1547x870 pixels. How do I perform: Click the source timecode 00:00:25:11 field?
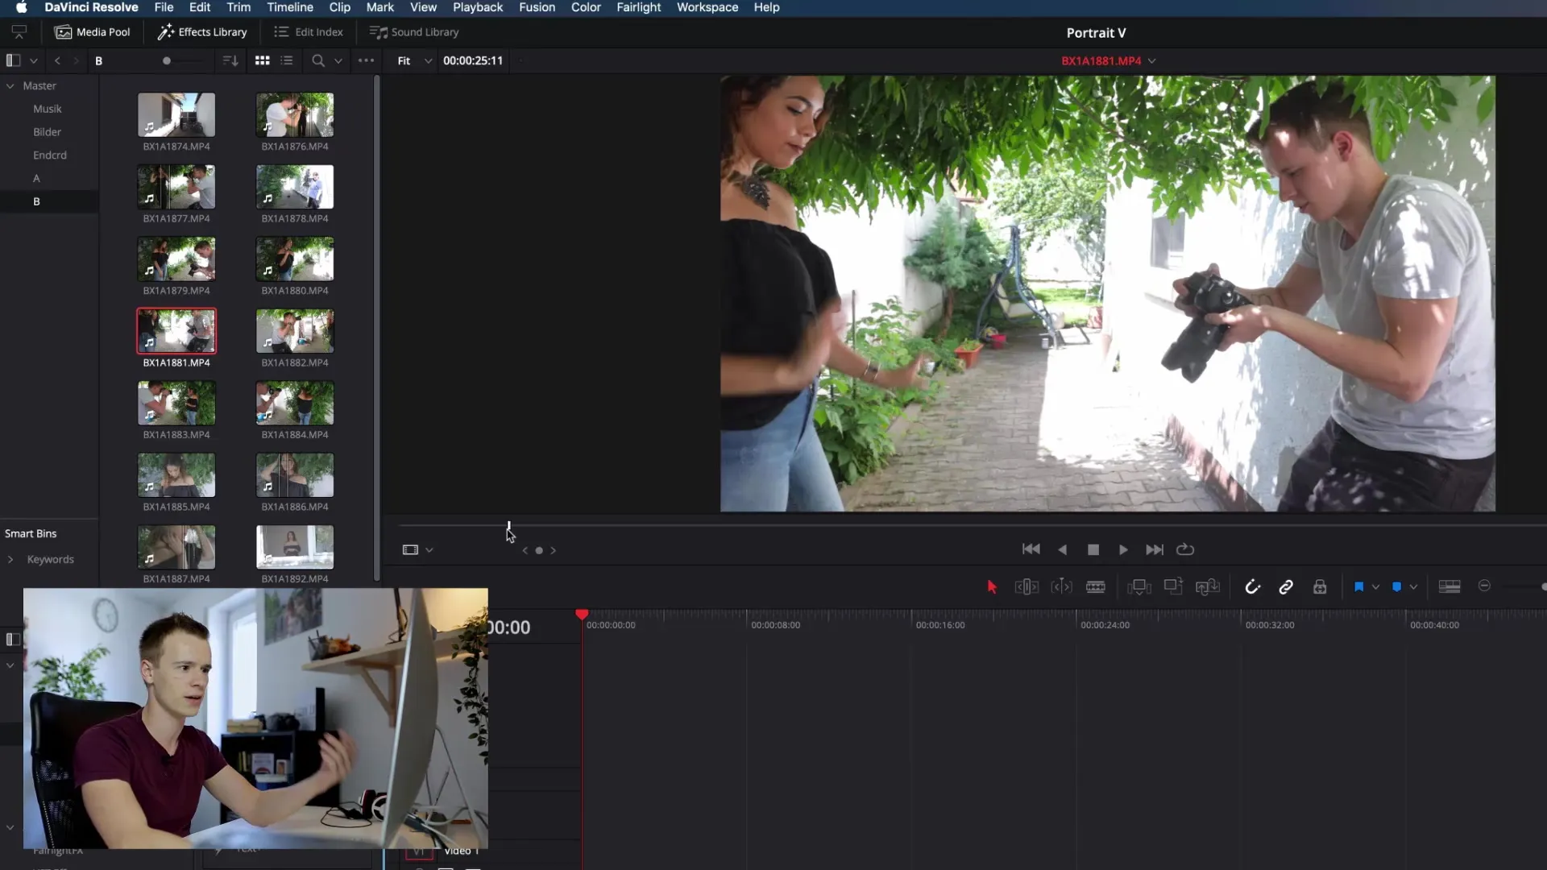click(473, 60)
